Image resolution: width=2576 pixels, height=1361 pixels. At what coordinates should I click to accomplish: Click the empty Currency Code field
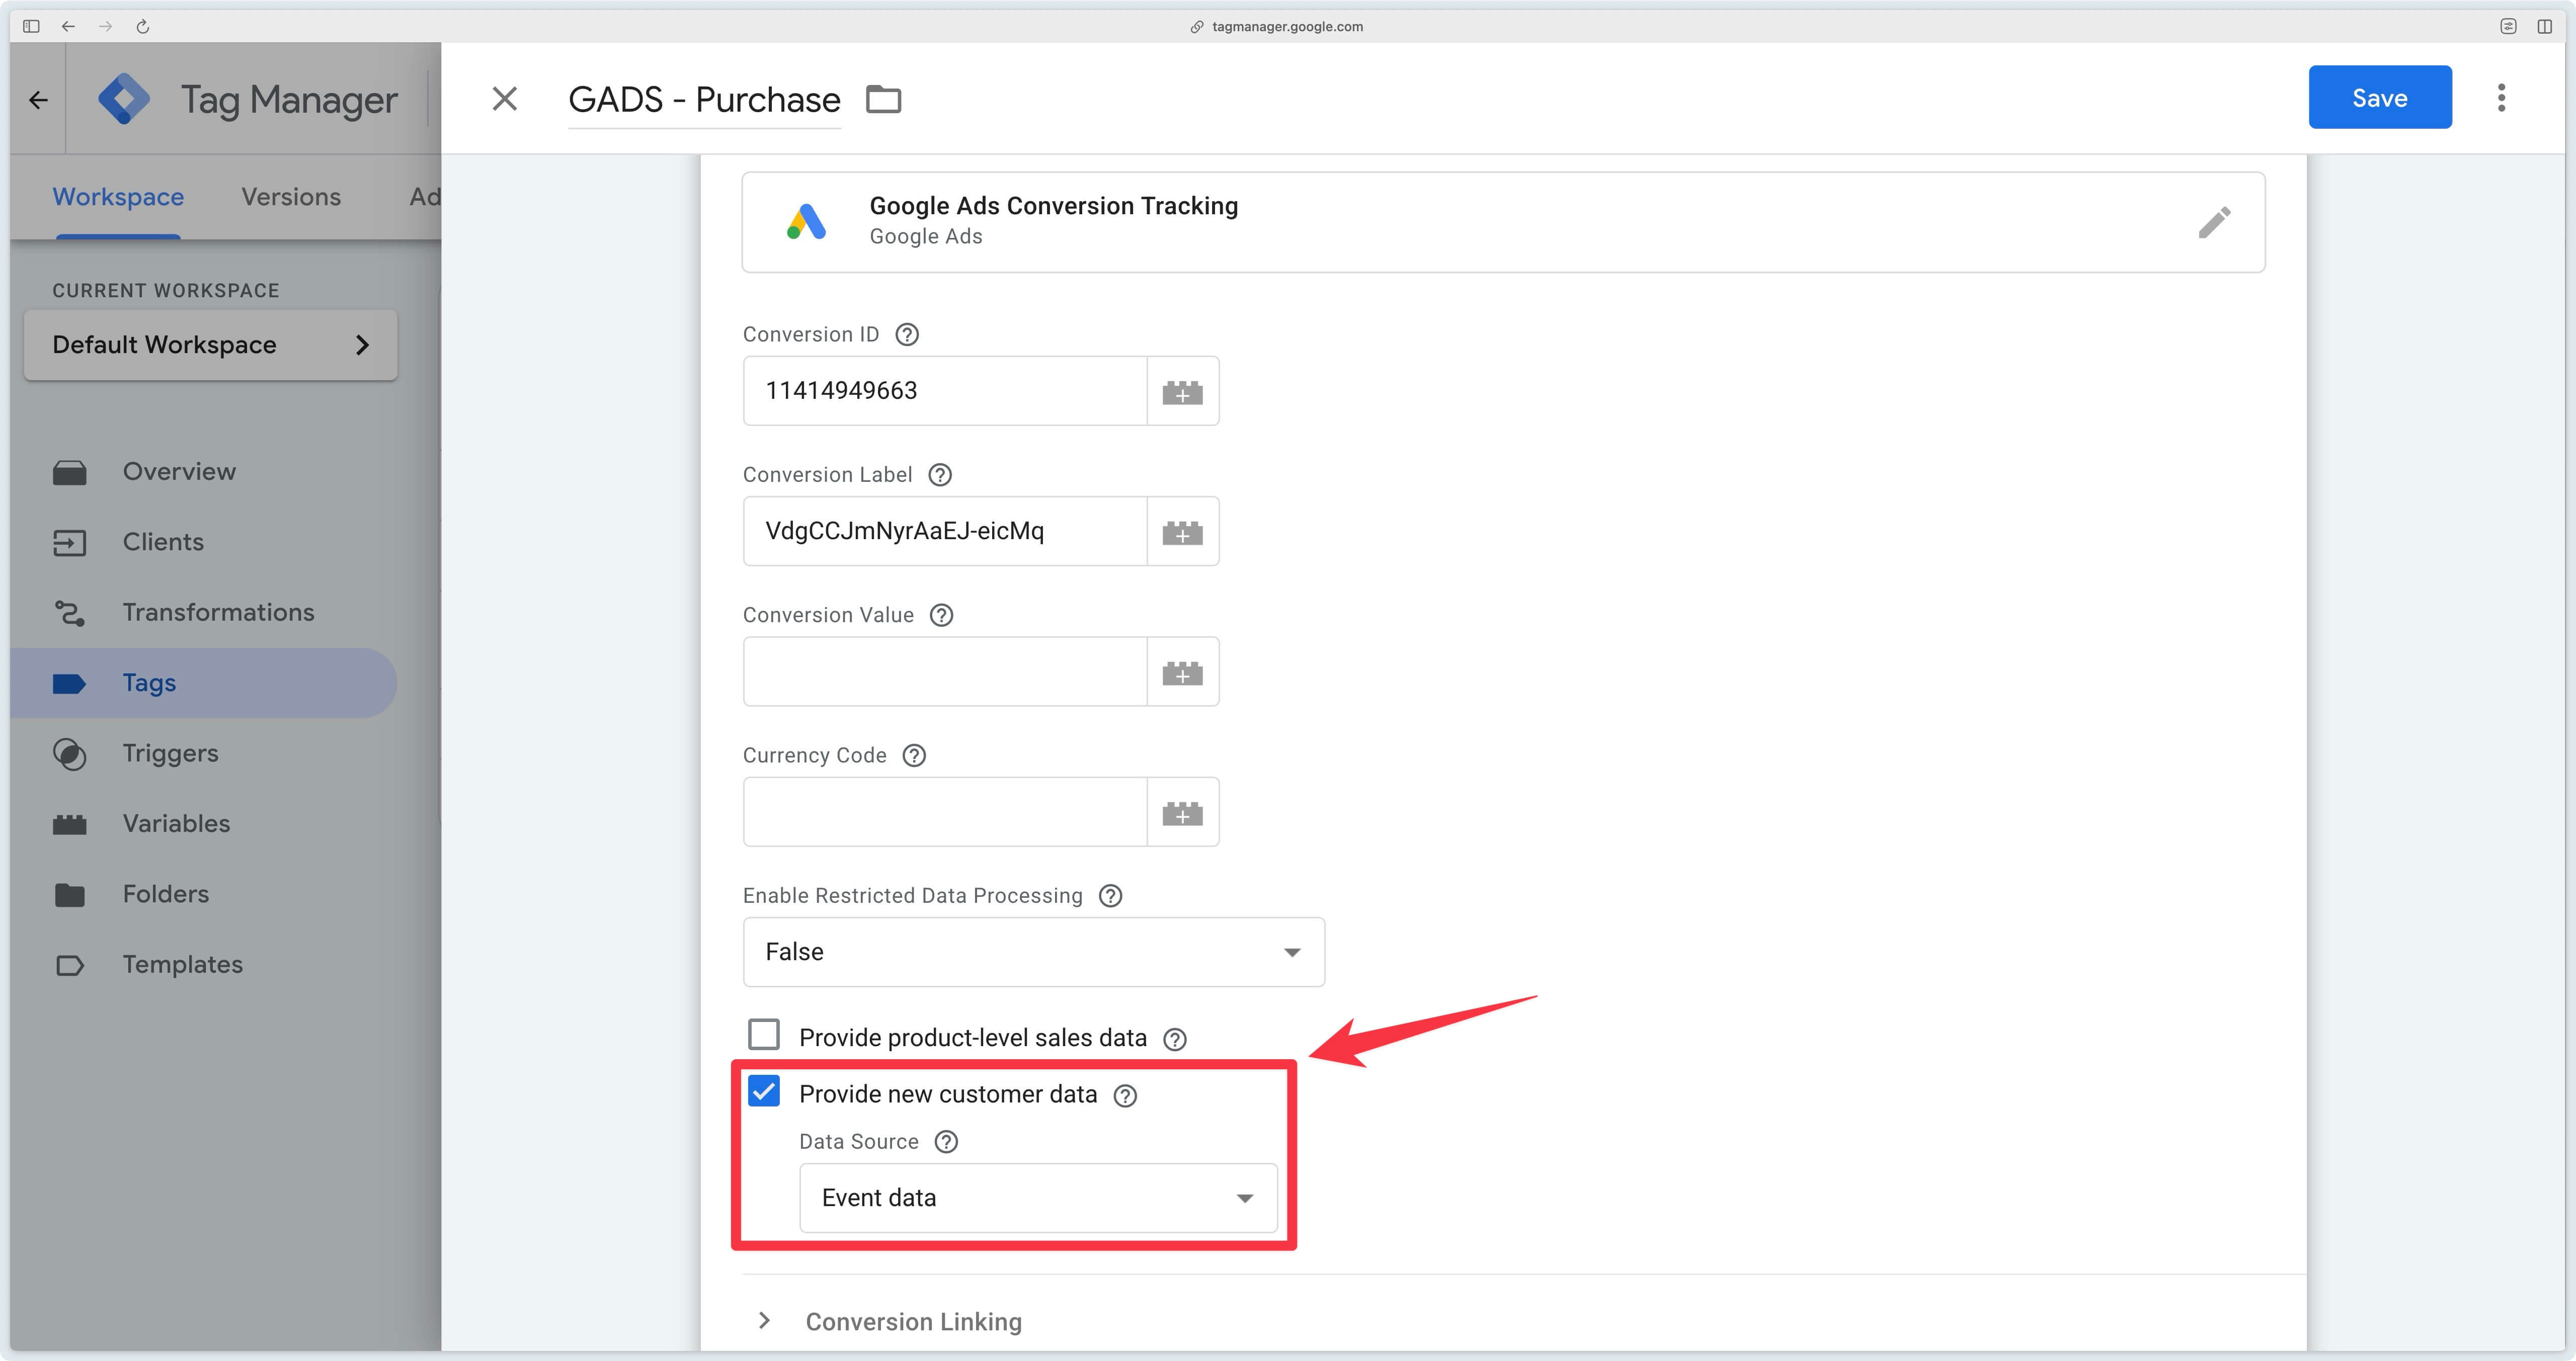[x=945, y=812]
